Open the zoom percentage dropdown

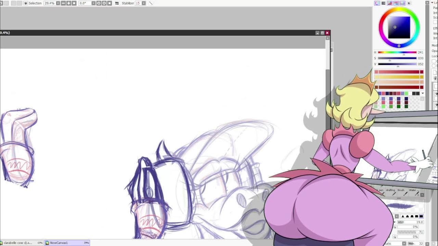pyautogui.click(x=58, y=3)
